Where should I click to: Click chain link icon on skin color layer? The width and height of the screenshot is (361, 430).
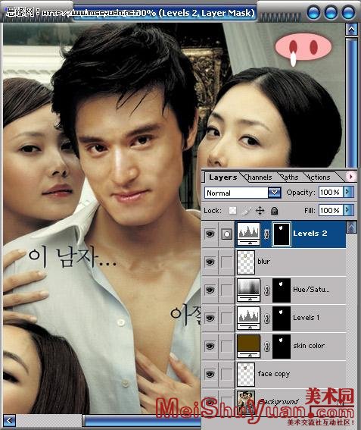tap(266, 347)
